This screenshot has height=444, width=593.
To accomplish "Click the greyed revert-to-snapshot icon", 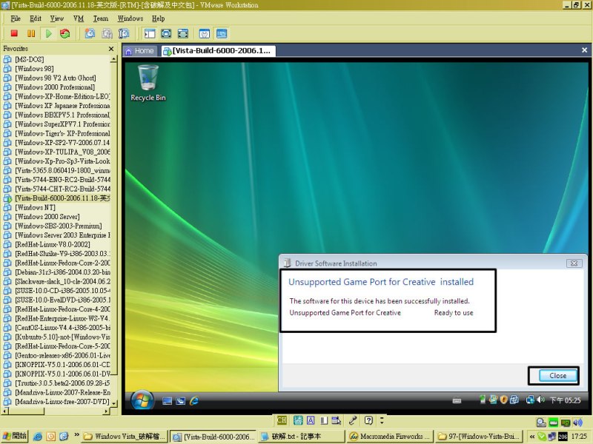I will point(107,33).
